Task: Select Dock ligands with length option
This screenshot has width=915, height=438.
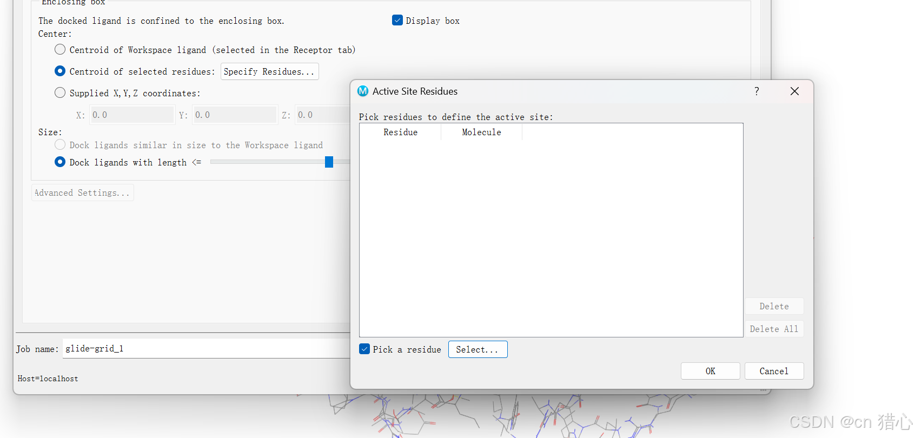Action: coord(60,162)
